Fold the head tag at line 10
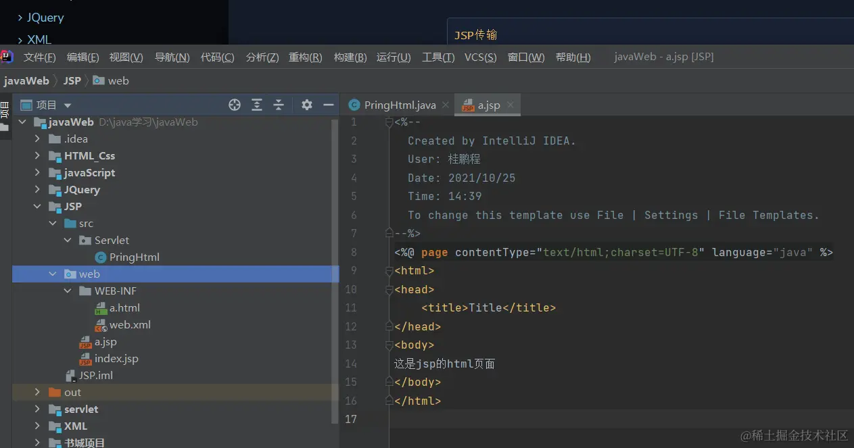This screenshot has height=448, width=854. (389, 290)
